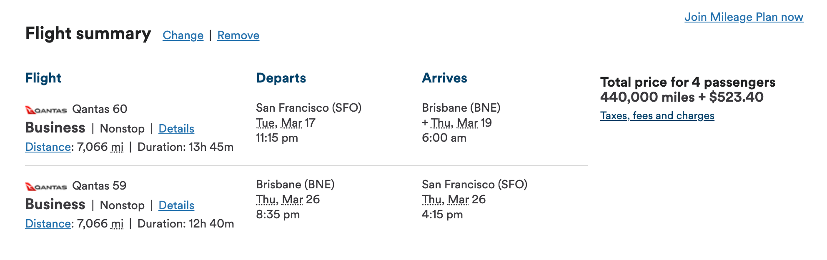This screenshot has height=260, width=827.
Task: Click the "mi" abbreviation in the Qantas 59 distance
Action: pos(117,224)
